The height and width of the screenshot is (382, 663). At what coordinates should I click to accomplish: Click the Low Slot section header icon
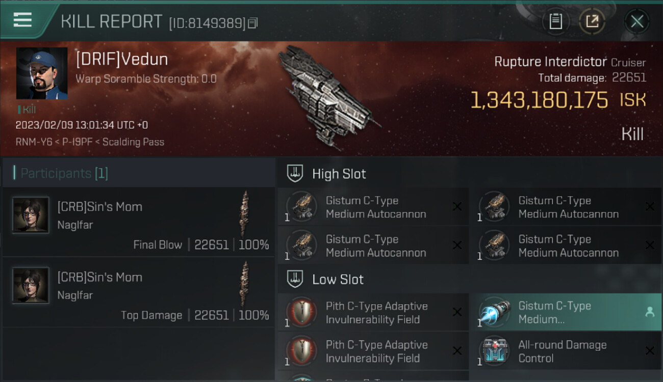(295, 279)
